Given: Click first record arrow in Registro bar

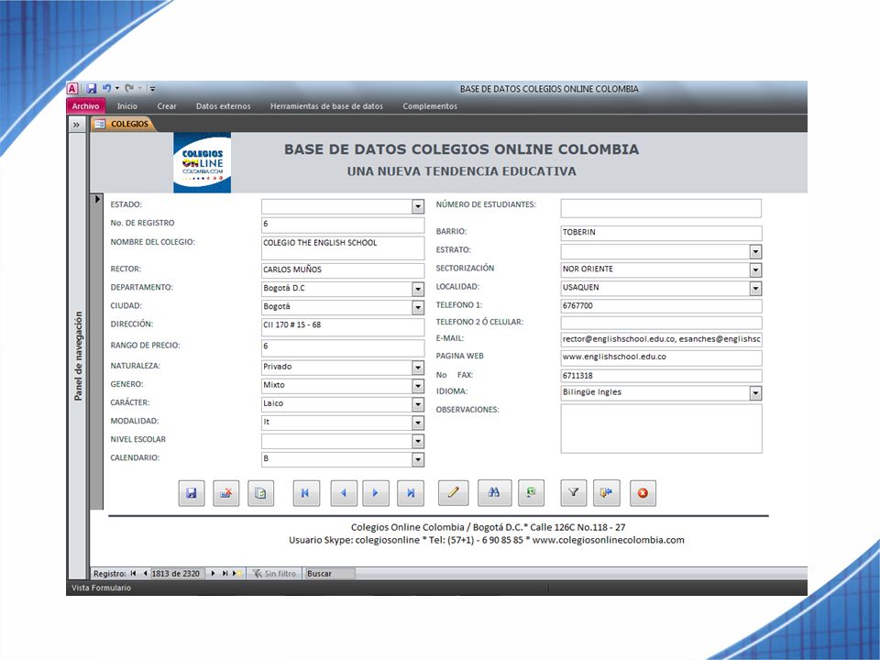Looking at the screenshot, I should pos(133,574).
